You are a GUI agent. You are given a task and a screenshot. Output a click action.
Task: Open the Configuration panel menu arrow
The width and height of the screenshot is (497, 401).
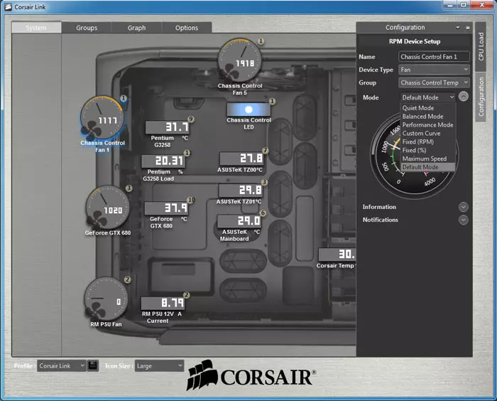click(x=458, y=28)
